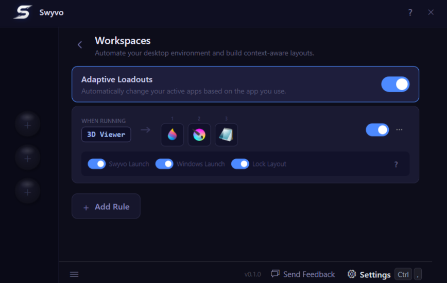Click Send Feedback link
This screenshot has width=447, height=283.
[303, 274]
